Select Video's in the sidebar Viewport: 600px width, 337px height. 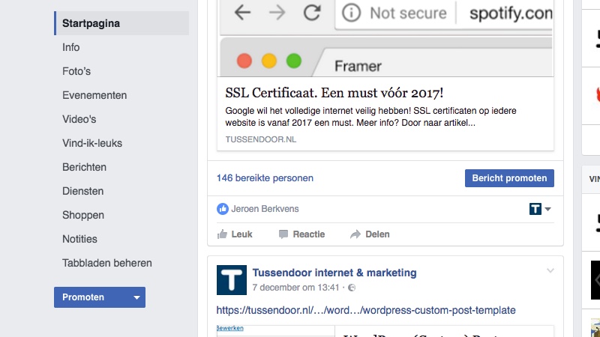click(x=79, y=119)
